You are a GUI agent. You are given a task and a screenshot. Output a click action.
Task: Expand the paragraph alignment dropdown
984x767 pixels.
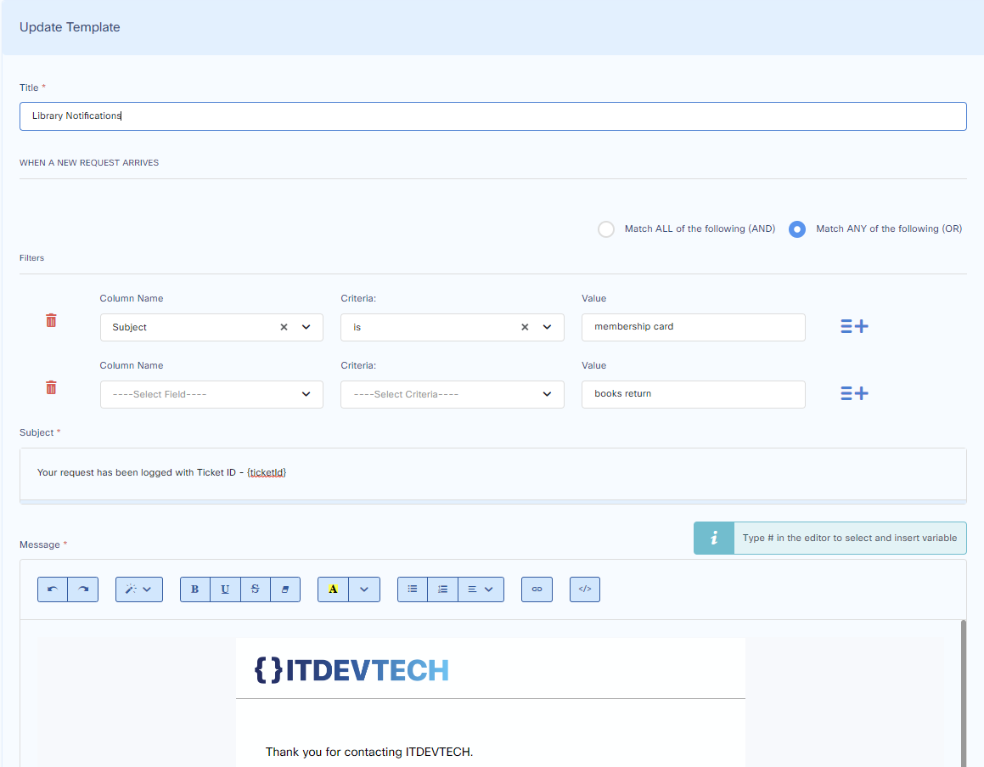(481, 589)
